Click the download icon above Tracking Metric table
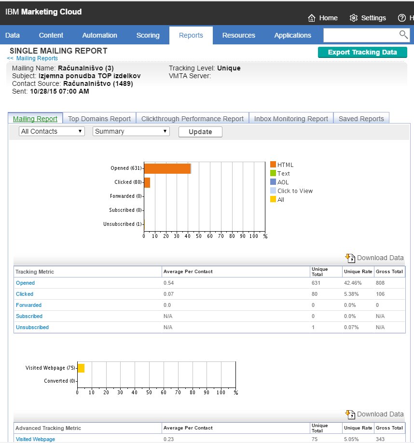 [350, 258]
